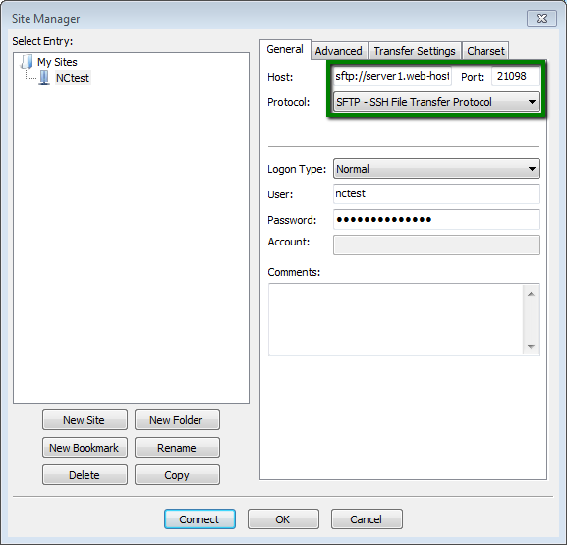Screen dimensions: 567x545
Task: Switch to the Charset tab
Action: tap(485, 51)
